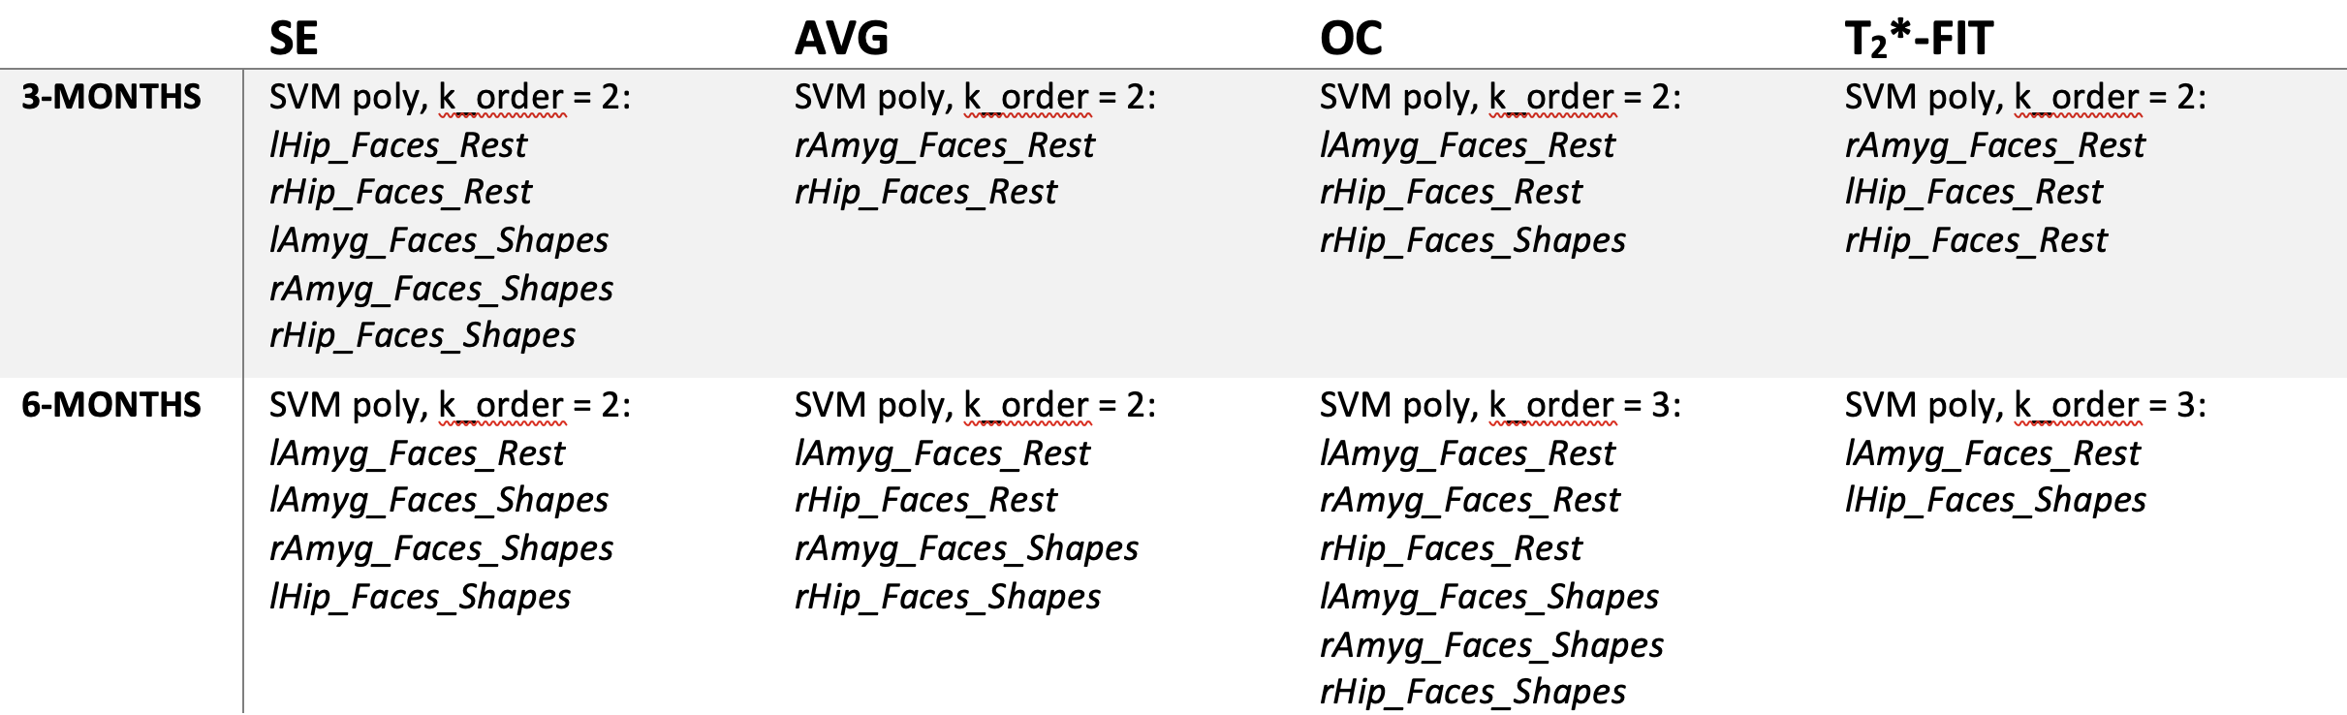Viewport: 2347px width, 715px height.
Task: Click the k_order = 3 line in 6-months T2*-FIT cell
Action: (x=2025, y=405)
